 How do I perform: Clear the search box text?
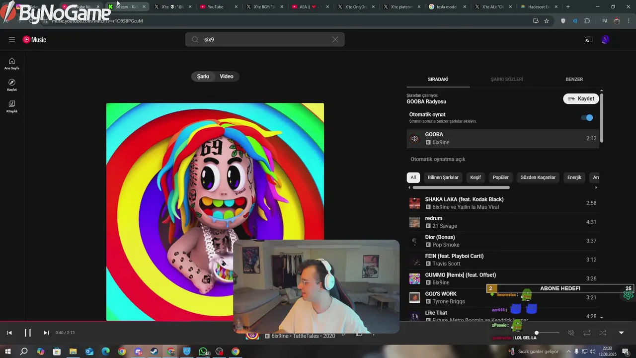tap(335, 39)
